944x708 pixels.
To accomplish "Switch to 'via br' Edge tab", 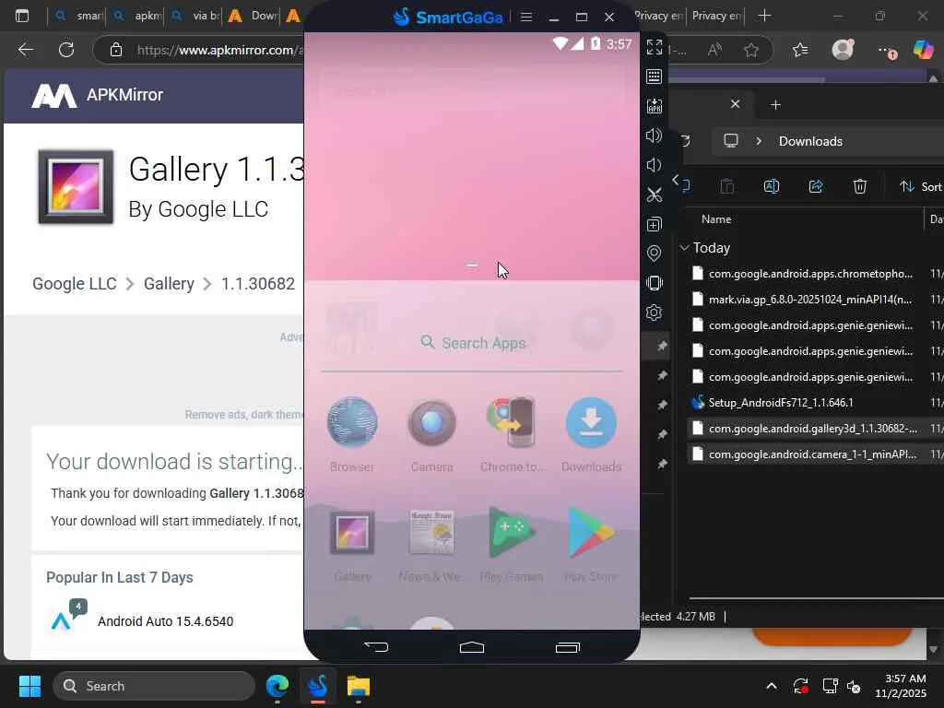I will point(195,16).
